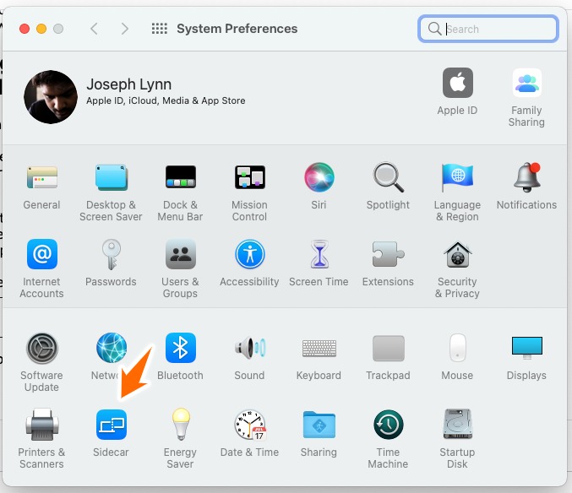572x493 pixels.
Task: Open Mission Control preferences
Action: (x=250, y=177)
